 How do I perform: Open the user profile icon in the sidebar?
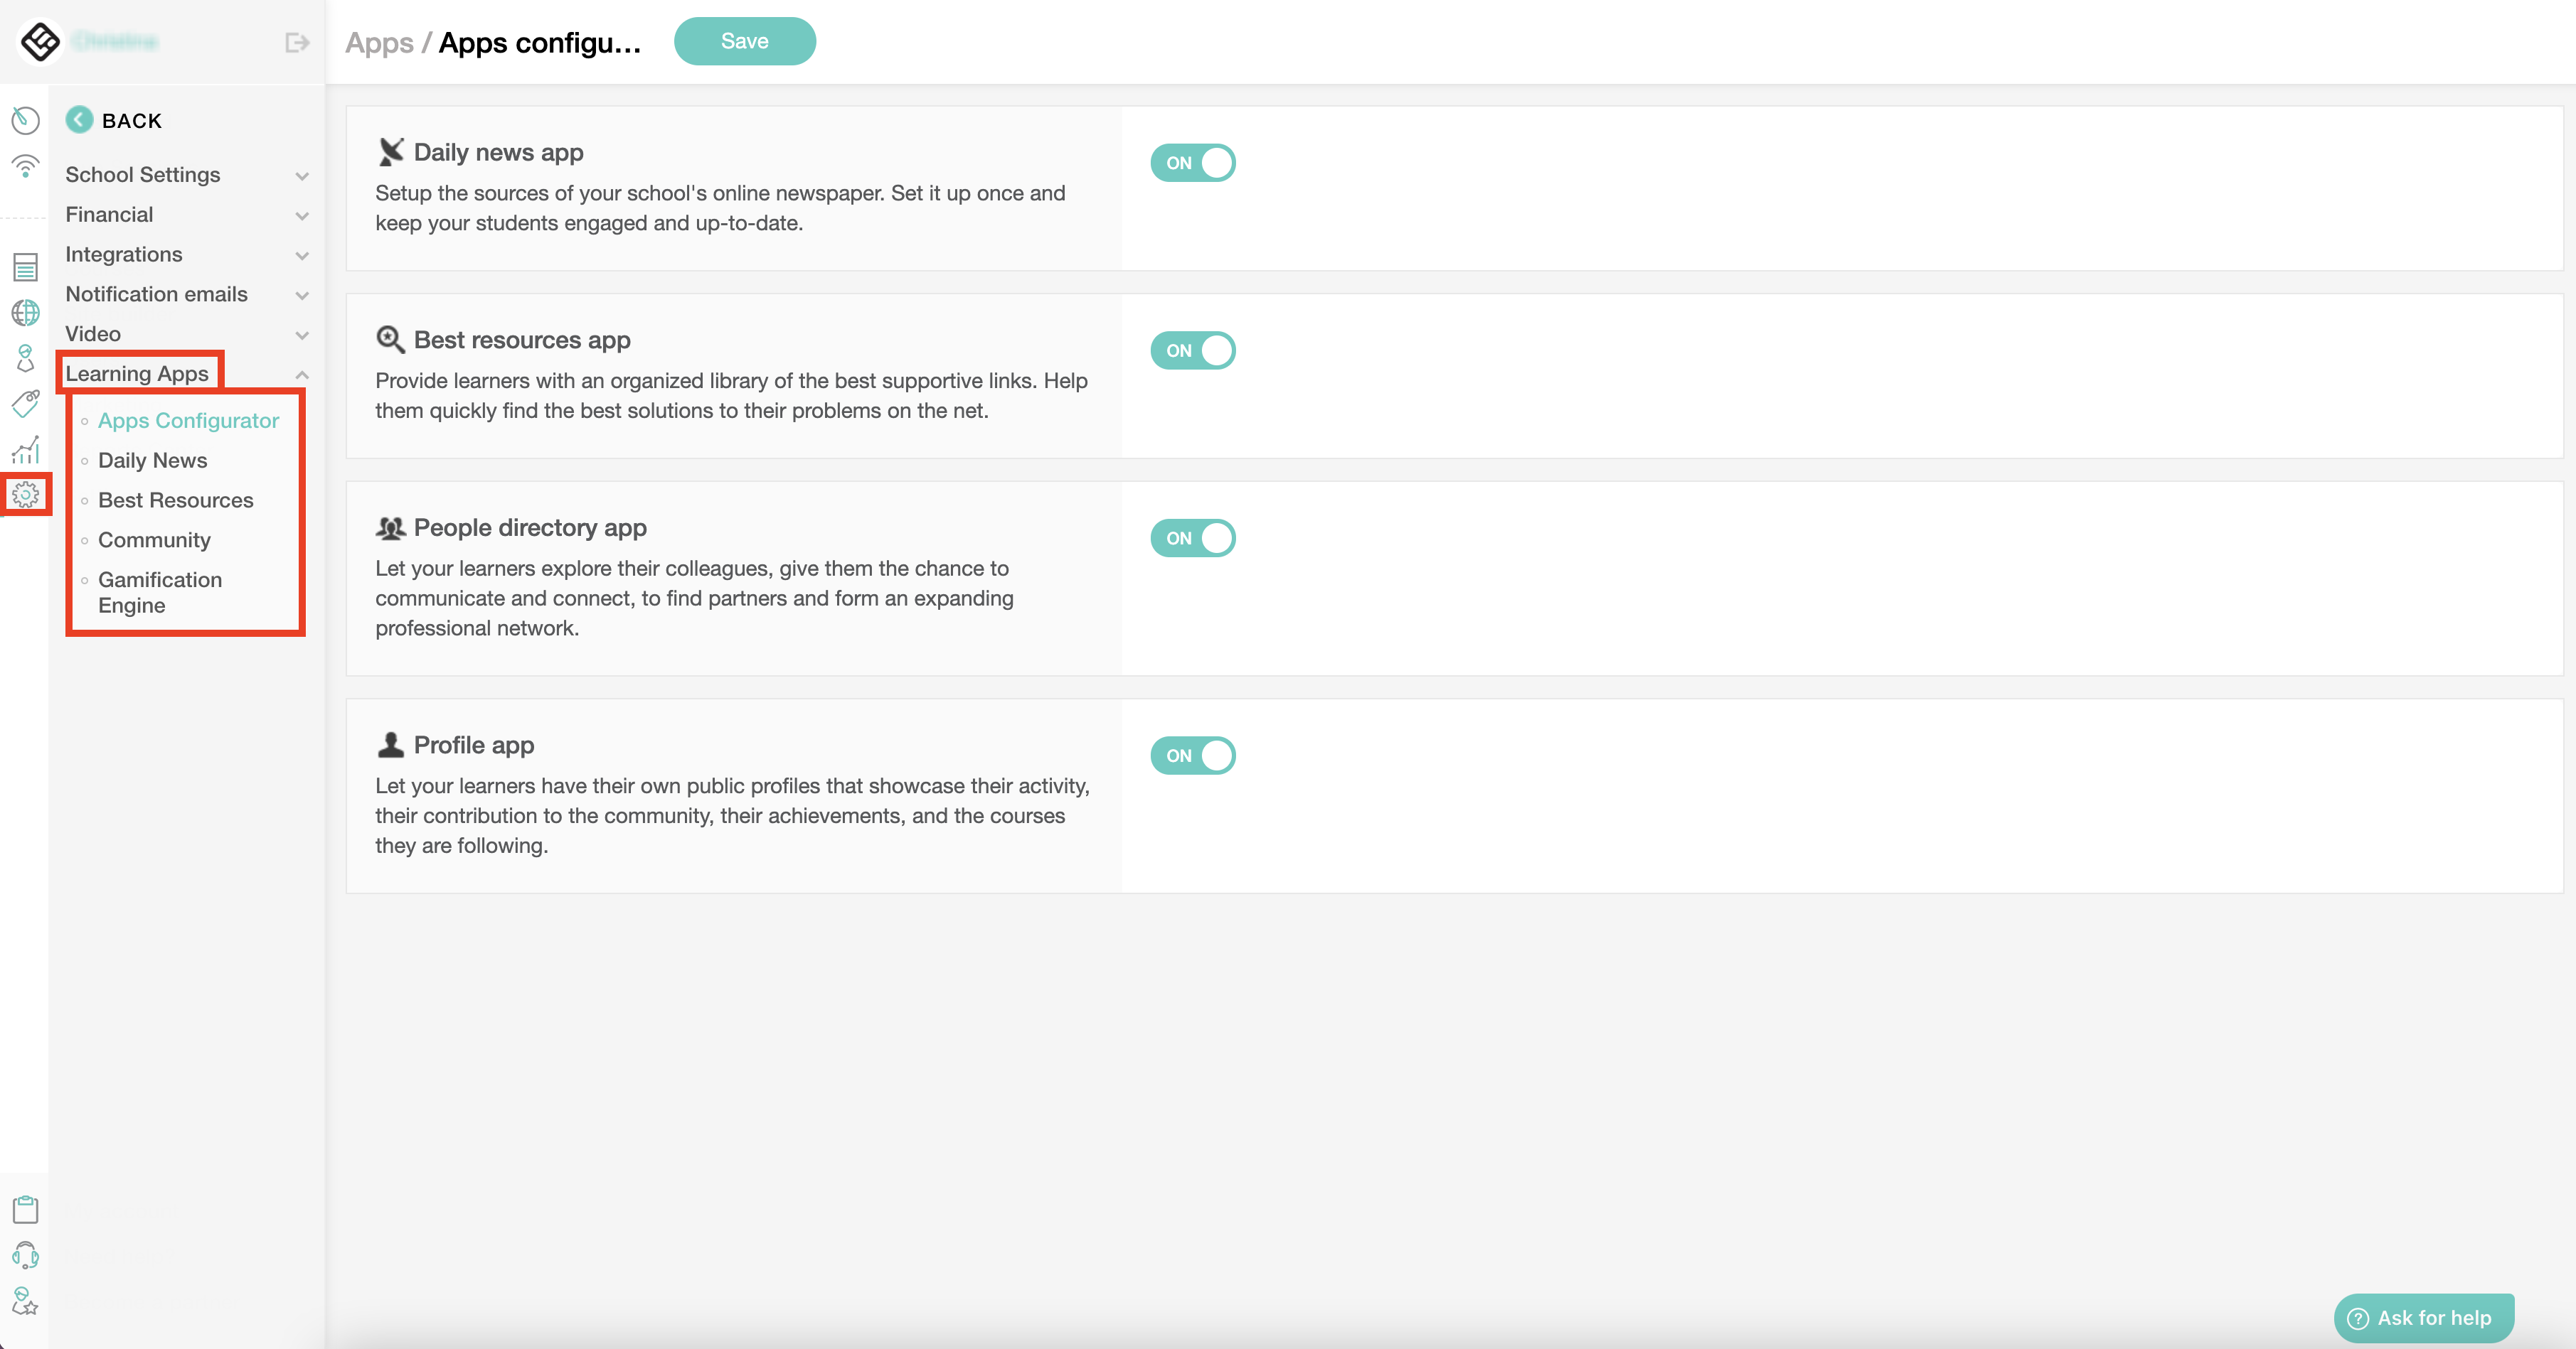pyautogui.click(x=25, y=358)
